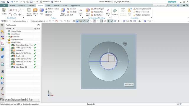189x106 pixels.
Task: Toggle checkbox for Sketch (5)
Action: tap(12, 59)
